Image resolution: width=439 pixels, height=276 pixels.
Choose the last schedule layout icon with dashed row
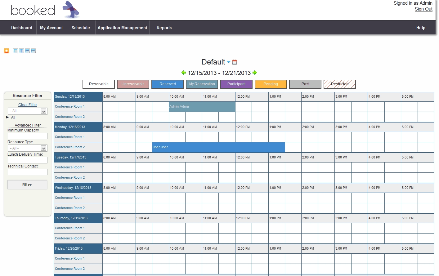coord(33,51)
